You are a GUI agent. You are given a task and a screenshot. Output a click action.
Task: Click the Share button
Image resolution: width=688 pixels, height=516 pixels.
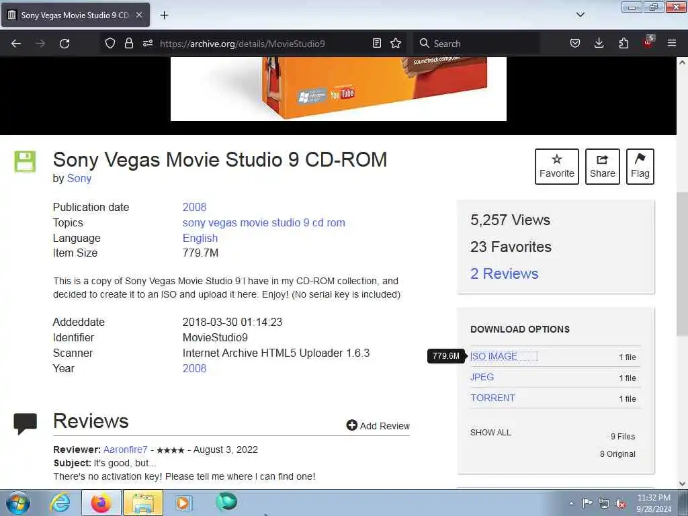[603, 167]
